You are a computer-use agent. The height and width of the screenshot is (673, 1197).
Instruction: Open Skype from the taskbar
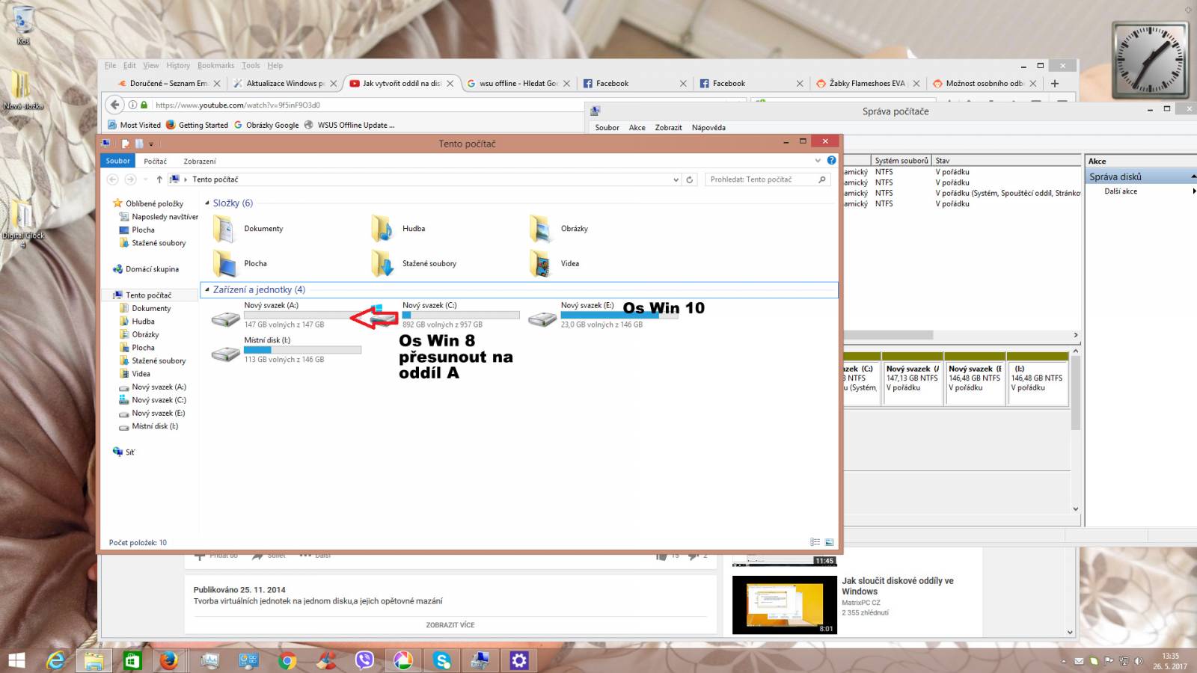(442, 660)
